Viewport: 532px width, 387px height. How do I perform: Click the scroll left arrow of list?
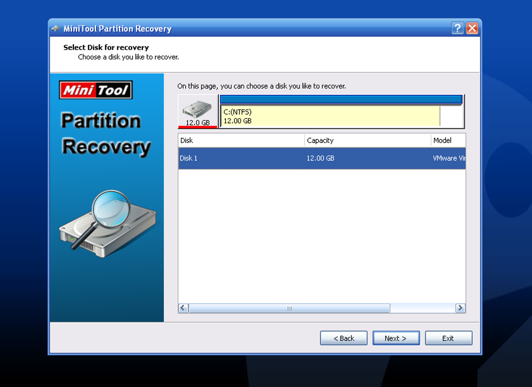coord(183,308)
